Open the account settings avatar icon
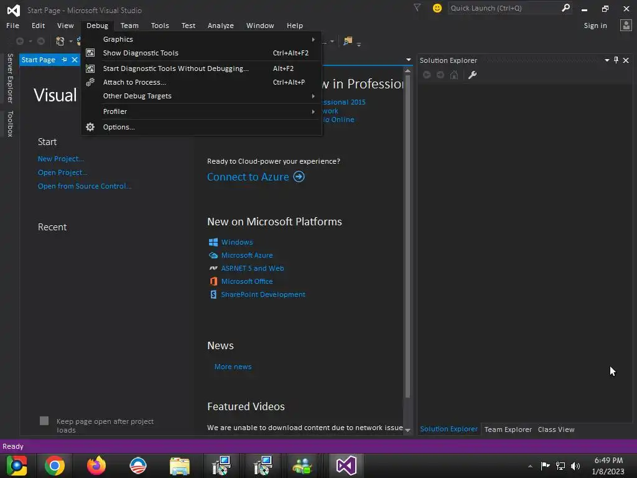Viewport: 637px width, 478px height. tap(626, 25)
